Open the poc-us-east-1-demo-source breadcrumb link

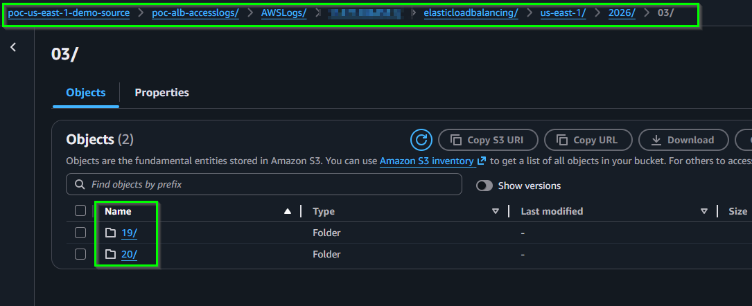pos(69,13)
